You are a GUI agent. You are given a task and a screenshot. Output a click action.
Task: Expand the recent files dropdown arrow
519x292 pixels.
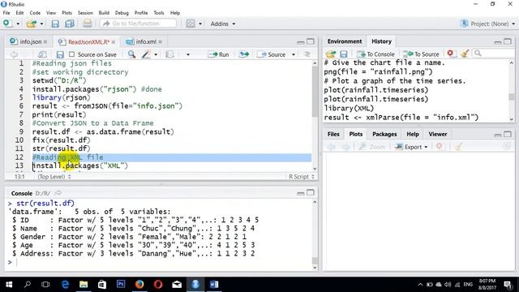pyautogui.click(x=41, y=24)
